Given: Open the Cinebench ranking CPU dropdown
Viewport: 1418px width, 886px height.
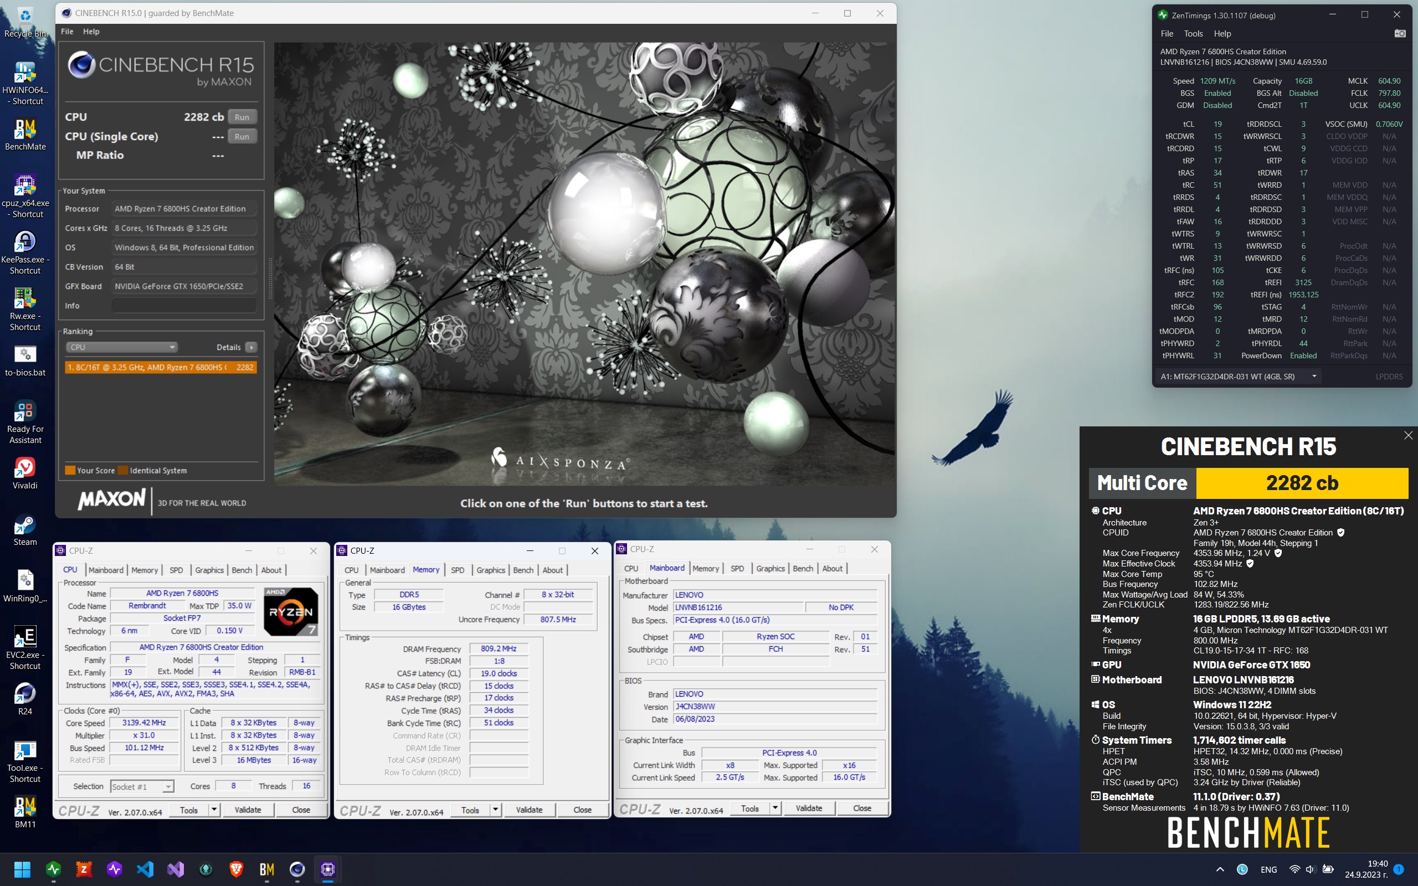Looking at the screenshot, I should click(122, 347).
